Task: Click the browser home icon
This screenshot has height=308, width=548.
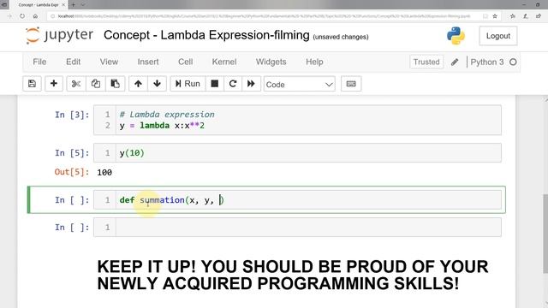Action: (35, 16)
